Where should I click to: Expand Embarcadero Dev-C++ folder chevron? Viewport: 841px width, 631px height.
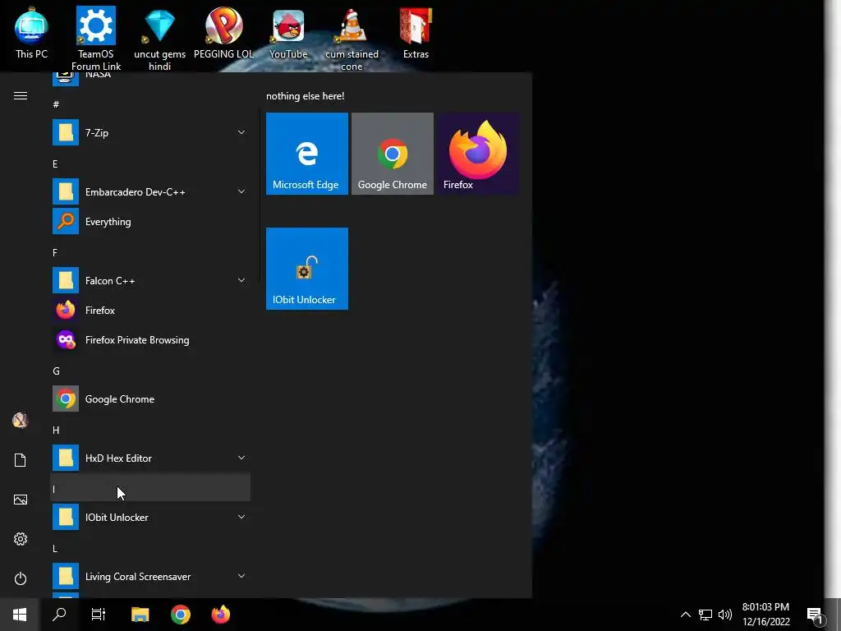(241, 191)
